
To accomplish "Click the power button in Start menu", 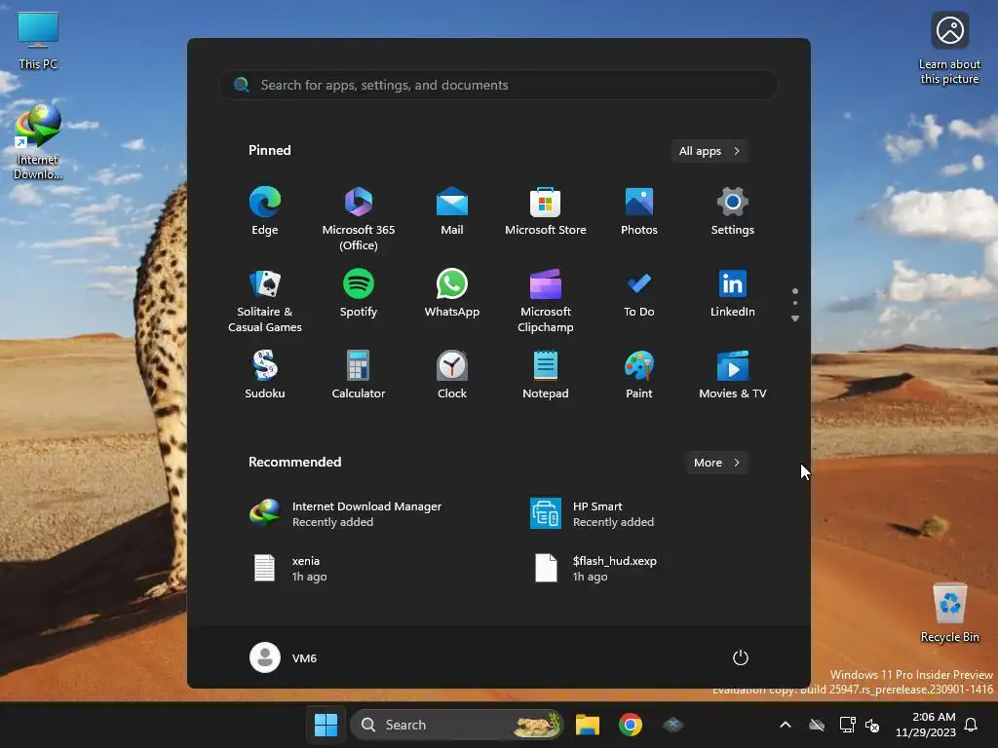I will click(741, 657).
